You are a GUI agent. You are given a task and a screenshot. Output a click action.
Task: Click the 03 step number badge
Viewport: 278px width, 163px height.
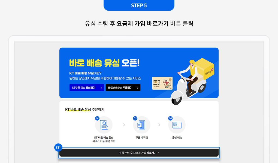[170, 118]
